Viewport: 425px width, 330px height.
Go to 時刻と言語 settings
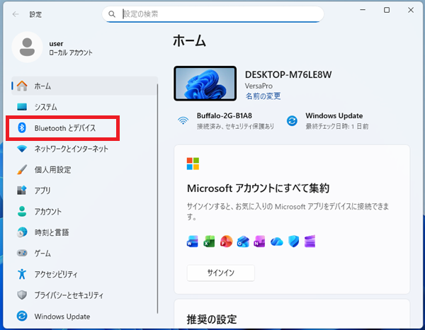pyautogui.click(x=84, y=232)
